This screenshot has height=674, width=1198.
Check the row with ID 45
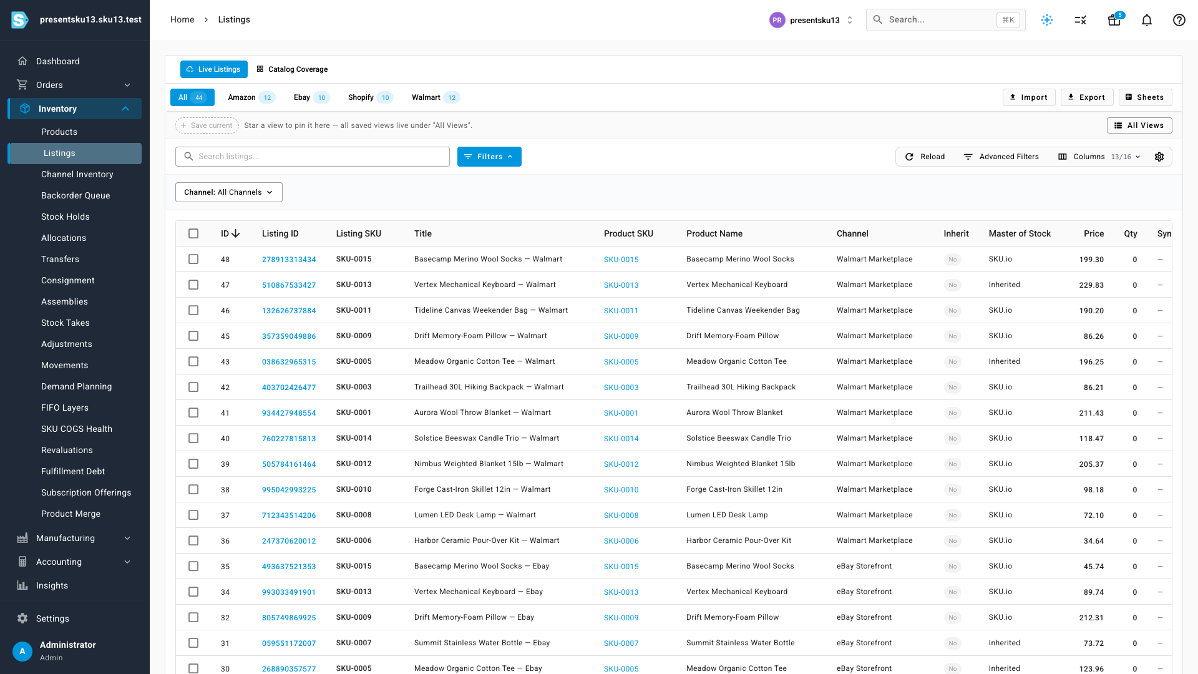(x=193, y=336)
